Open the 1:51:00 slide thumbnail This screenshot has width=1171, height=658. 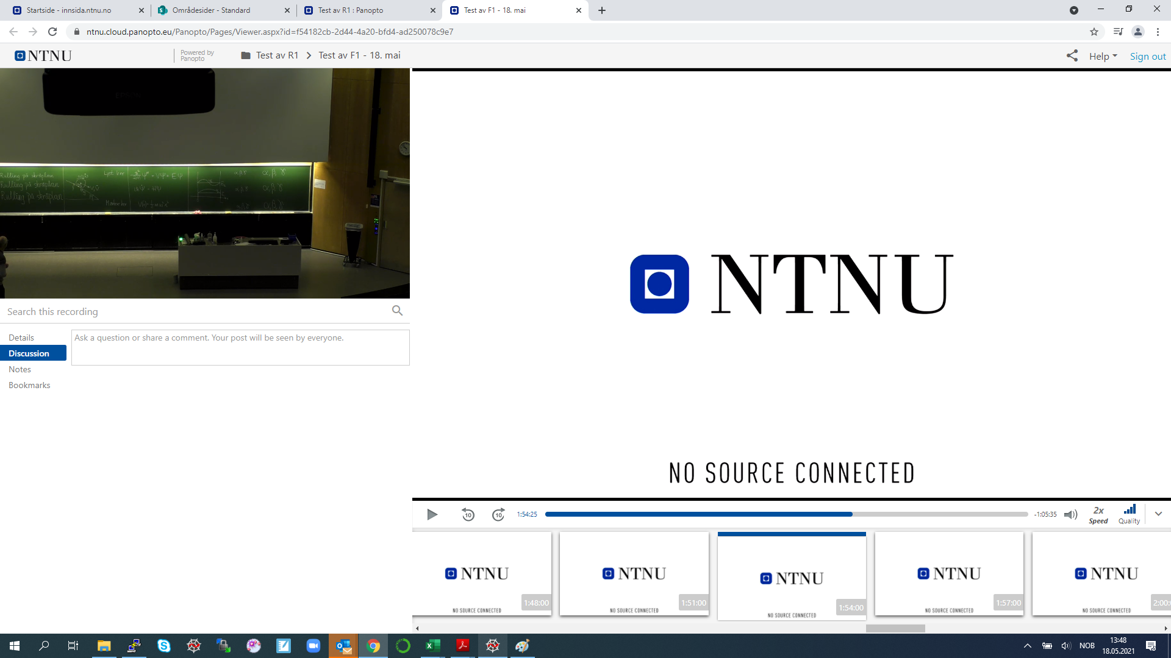tap(634, 574)
